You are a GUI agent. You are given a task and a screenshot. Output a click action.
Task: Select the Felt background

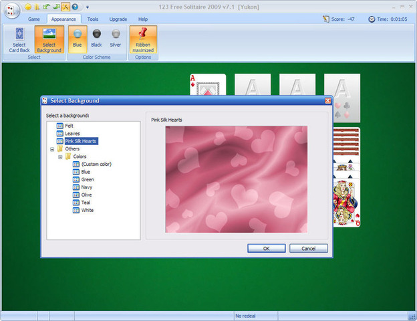(69, 126)
